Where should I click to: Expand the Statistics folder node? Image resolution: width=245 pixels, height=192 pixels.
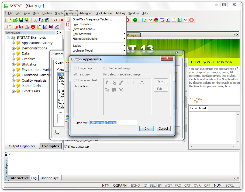pos(13,64)
